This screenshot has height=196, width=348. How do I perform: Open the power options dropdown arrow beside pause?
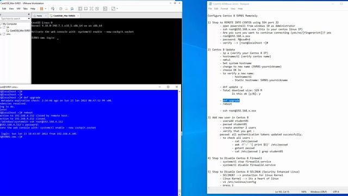(x=46, y=9)
